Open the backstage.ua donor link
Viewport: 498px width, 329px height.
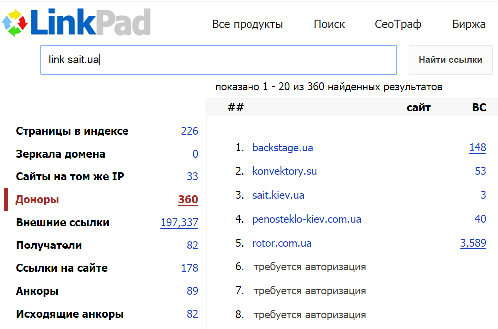click(x=282, y=148)
